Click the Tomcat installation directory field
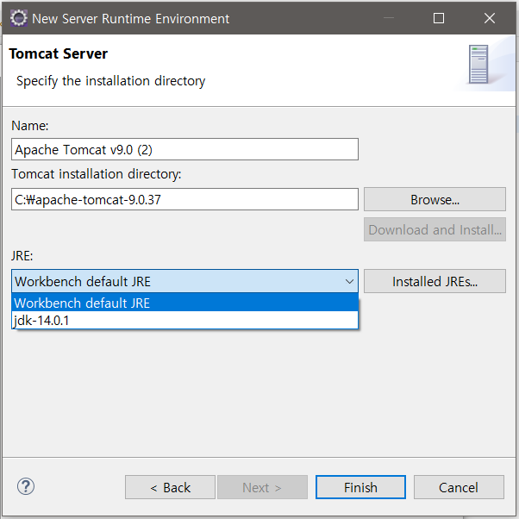 pyautogui.click(x=184, y=199)
